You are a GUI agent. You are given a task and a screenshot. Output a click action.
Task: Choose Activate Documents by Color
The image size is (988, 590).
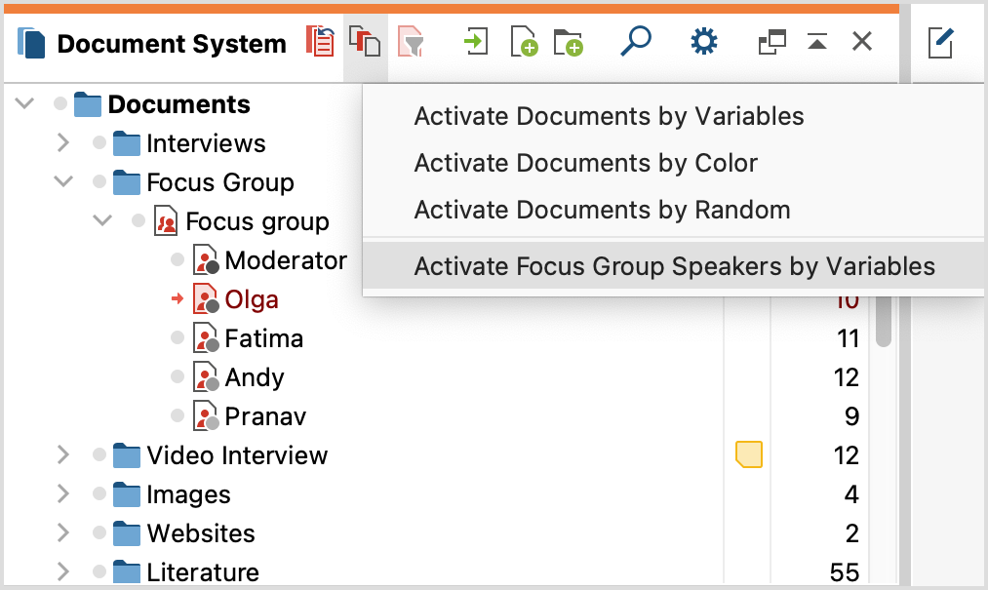coord(586,163)
